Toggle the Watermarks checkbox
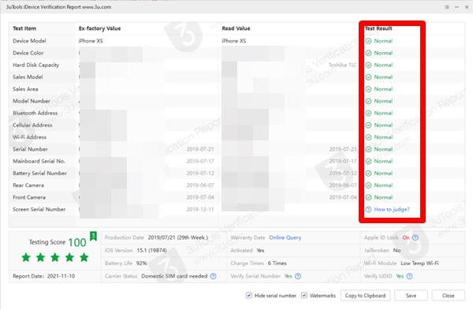Viewport: 473px width, 310px height. coord(304,295)
